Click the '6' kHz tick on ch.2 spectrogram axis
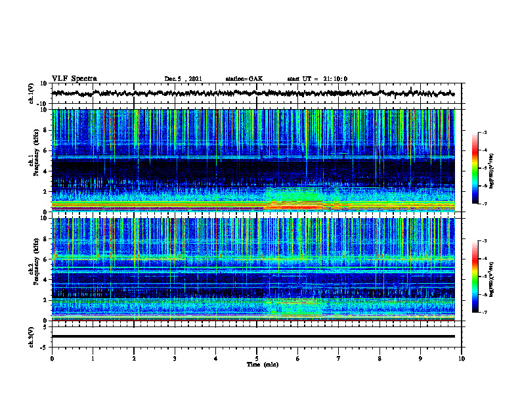The height and width of the screenshot is (402, 520). (45, 259)
